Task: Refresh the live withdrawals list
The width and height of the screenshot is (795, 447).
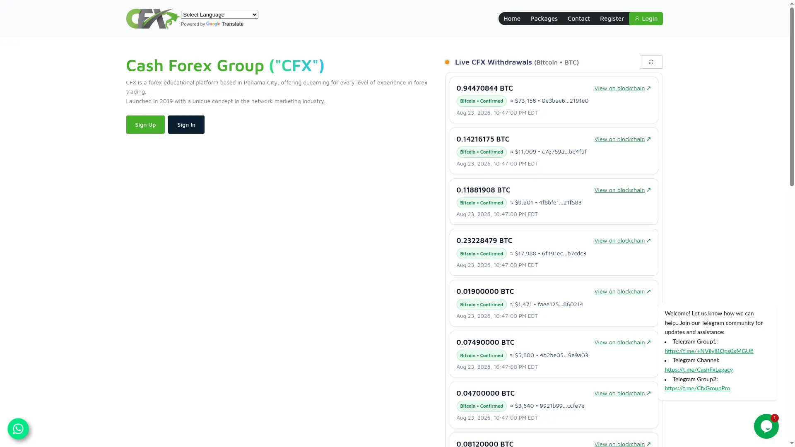Action: coord(651,62)
